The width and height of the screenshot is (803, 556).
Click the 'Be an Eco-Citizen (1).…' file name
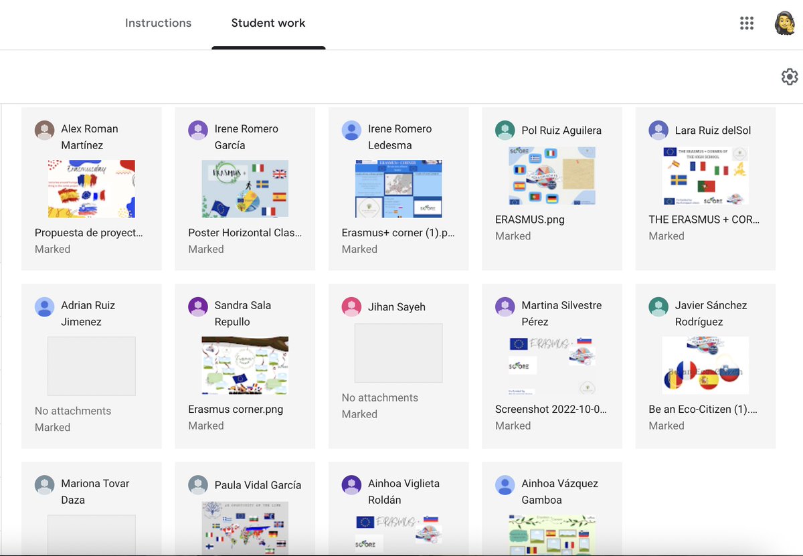[703, 409]
